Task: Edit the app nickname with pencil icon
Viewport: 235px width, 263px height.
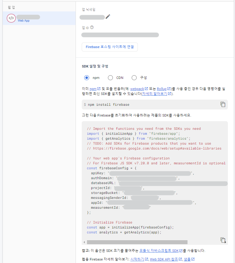Action: coord(108,17)
